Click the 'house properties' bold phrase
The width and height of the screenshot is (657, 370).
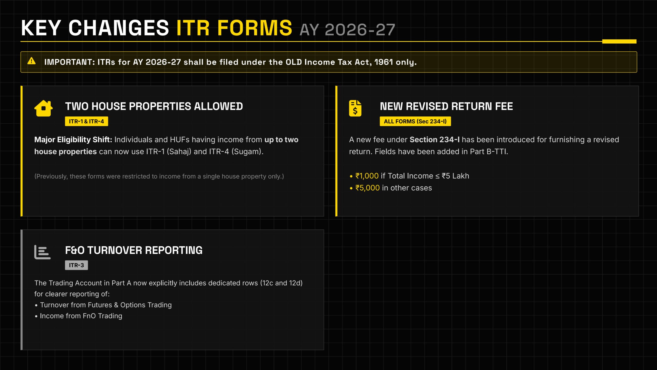tap(65, 152)
